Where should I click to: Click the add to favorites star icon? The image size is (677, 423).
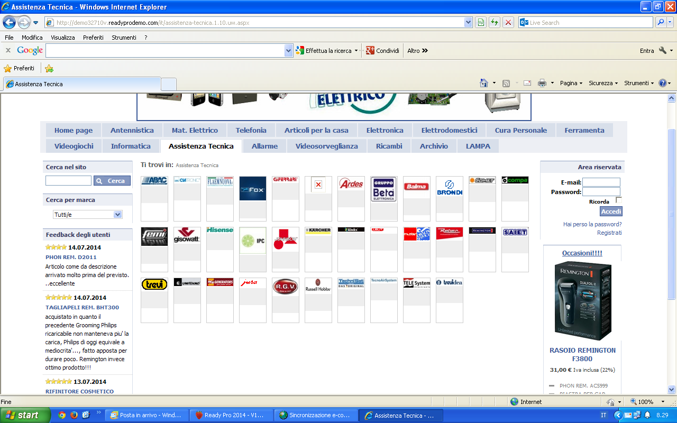49,68
